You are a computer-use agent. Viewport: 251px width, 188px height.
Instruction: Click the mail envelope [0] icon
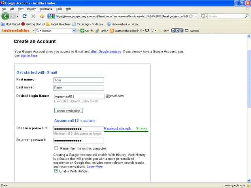pyautogui.click(x=147, y=31)
